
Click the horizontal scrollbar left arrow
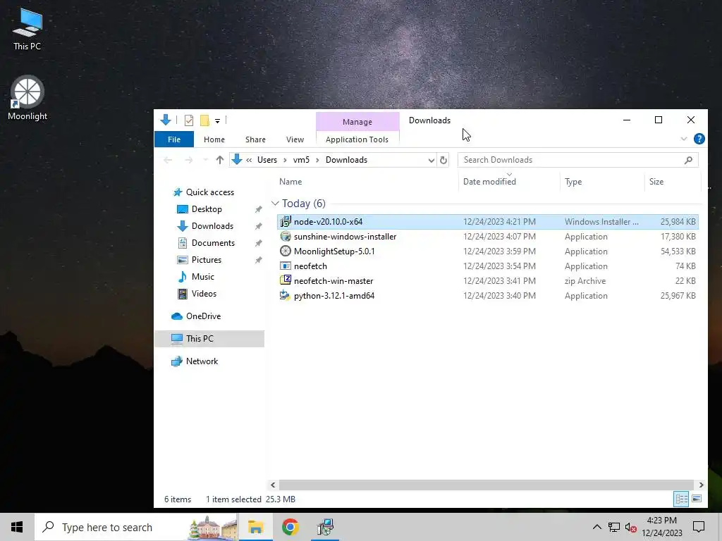point(273,485)
